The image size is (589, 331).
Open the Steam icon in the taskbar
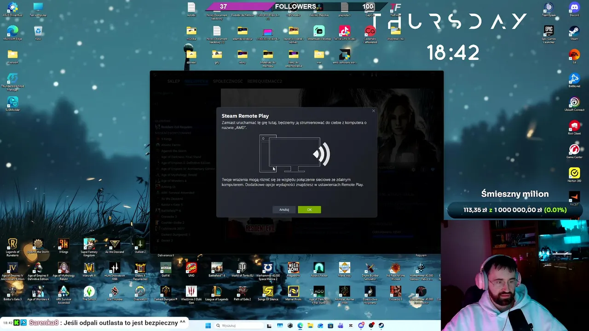click(381, 325)
